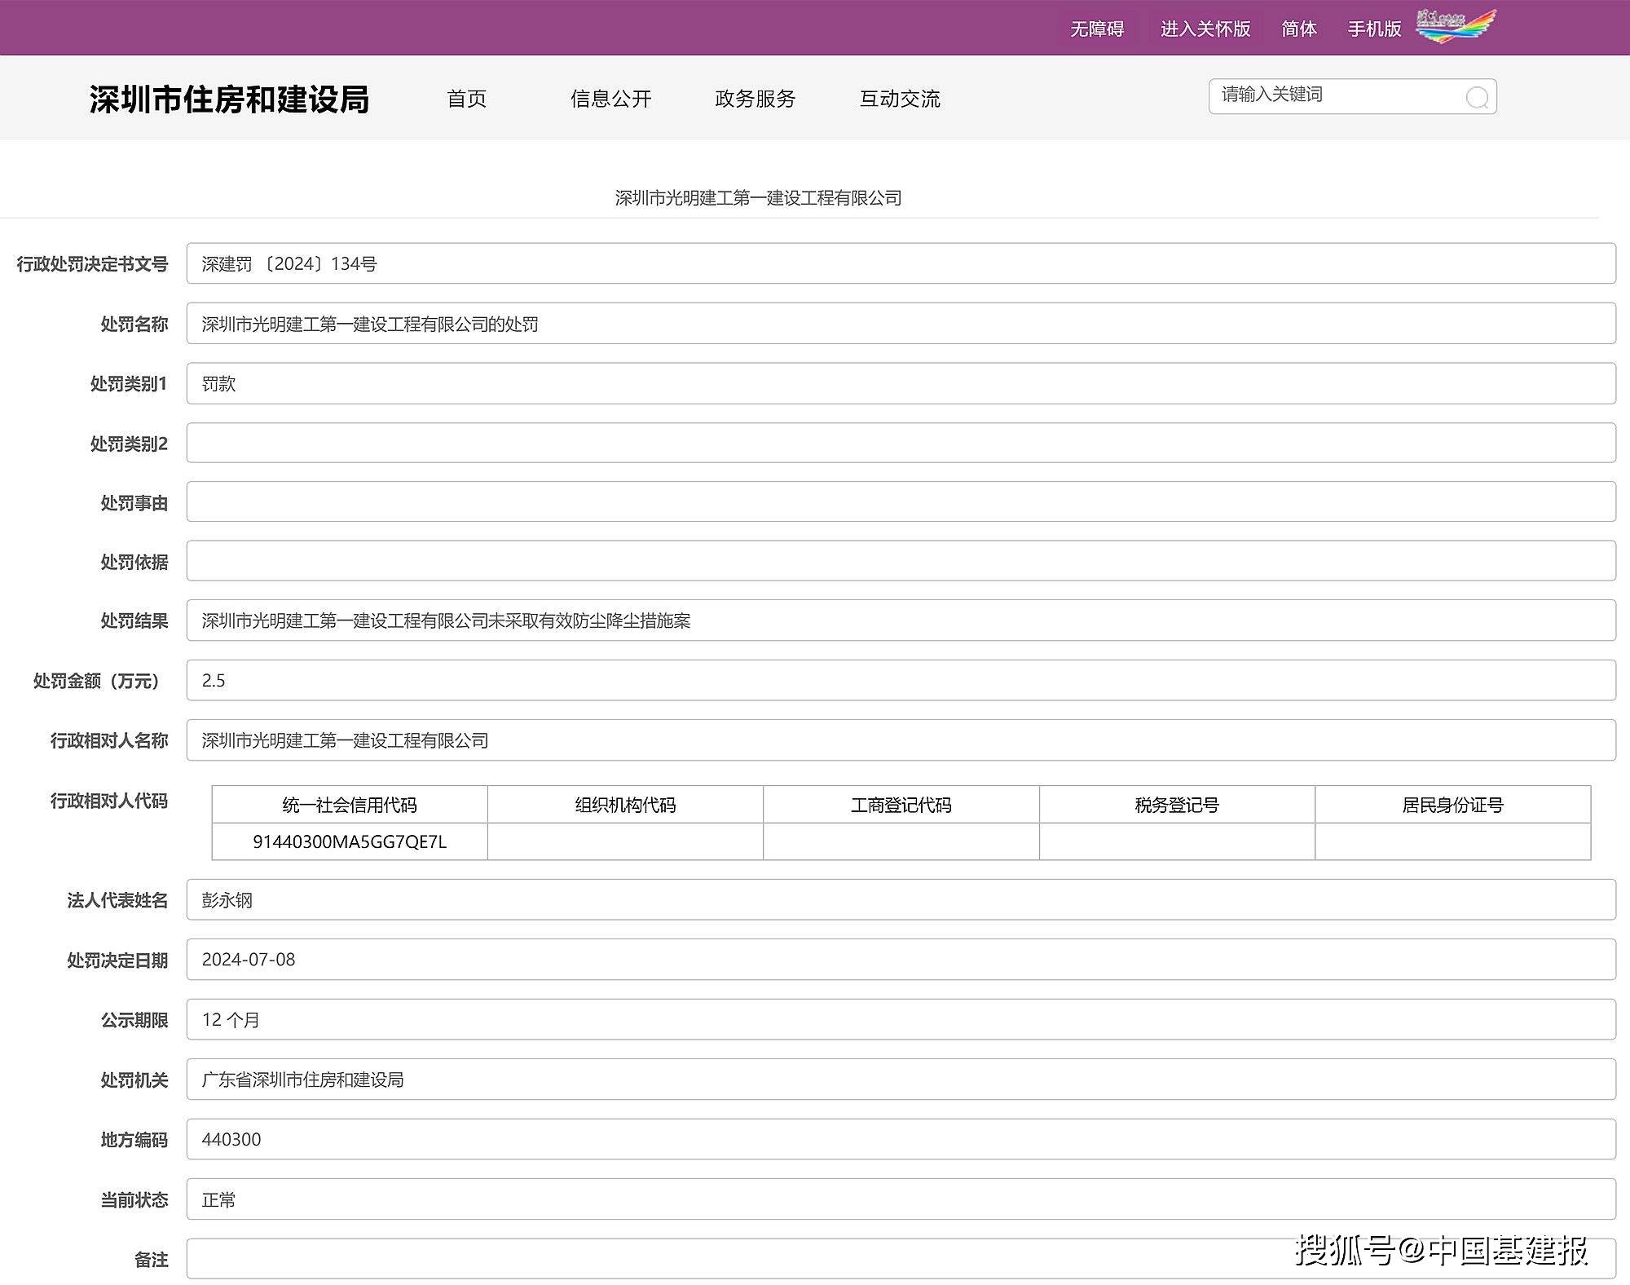Switch to 进入关怀版 care version
The height and width of the screenshot is (1285, 1630).
tap(1205, 29)
